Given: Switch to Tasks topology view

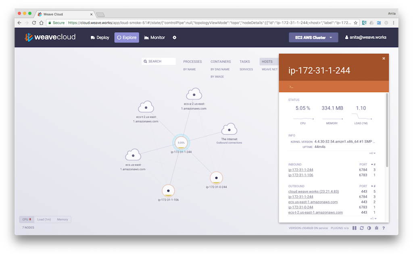Looking at the screenshot, I should coord(245,62).
